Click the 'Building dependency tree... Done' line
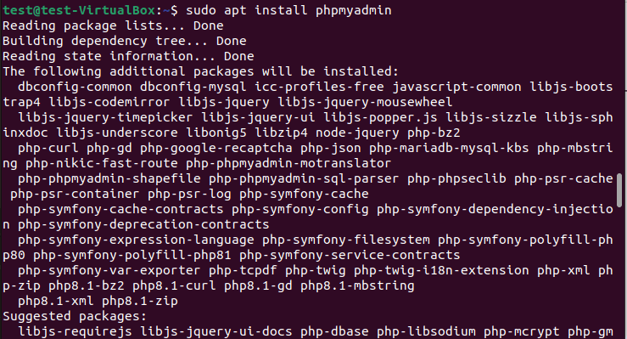The image size is (627, 339). [125, 41]
